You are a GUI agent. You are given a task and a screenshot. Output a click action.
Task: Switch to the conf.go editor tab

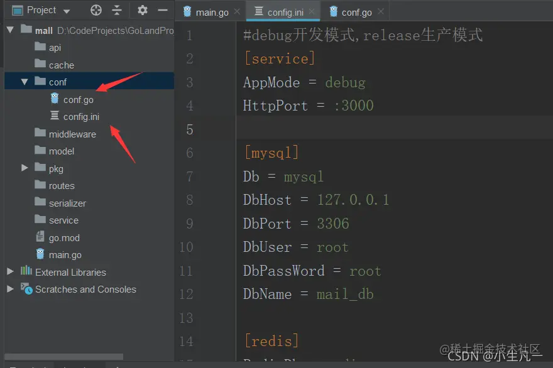(356, 13)
